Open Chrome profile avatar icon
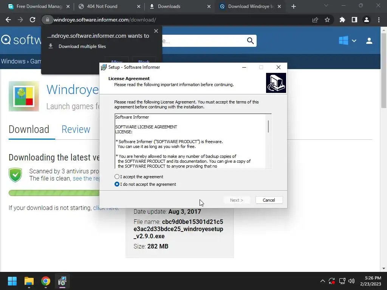The width and height of the screenshot is (387, 290). click(x=367, y=20)
